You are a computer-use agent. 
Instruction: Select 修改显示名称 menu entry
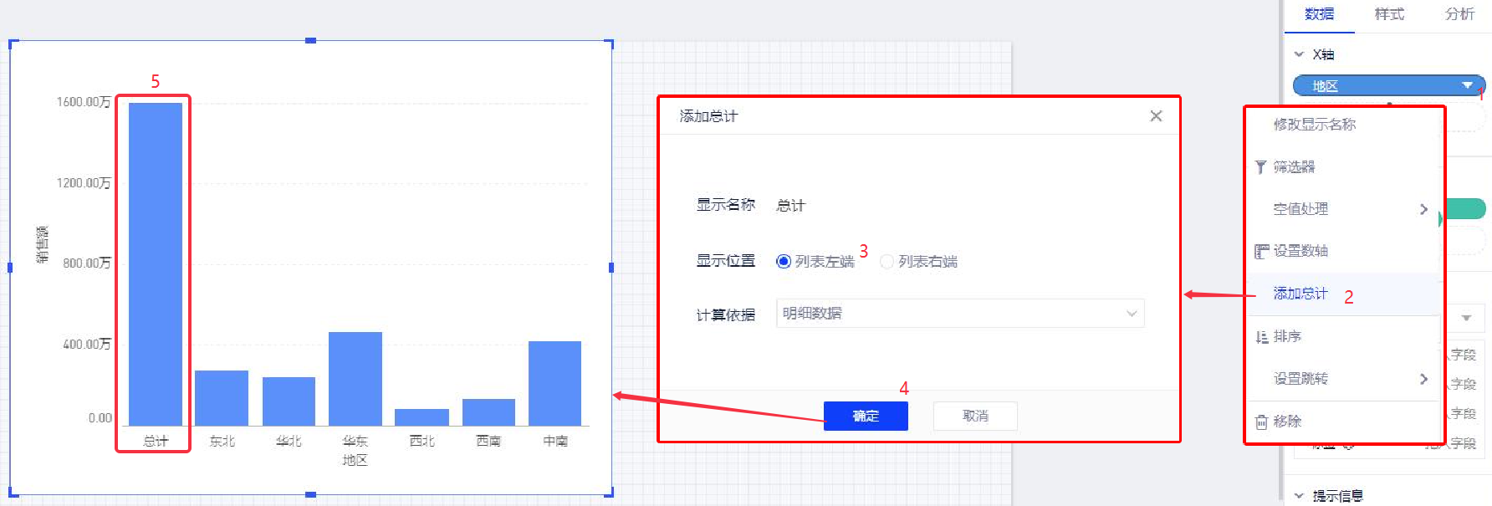1314,125
